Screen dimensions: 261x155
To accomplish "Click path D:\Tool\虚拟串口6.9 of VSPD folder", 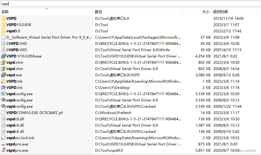I will click(x=112, y=19).
